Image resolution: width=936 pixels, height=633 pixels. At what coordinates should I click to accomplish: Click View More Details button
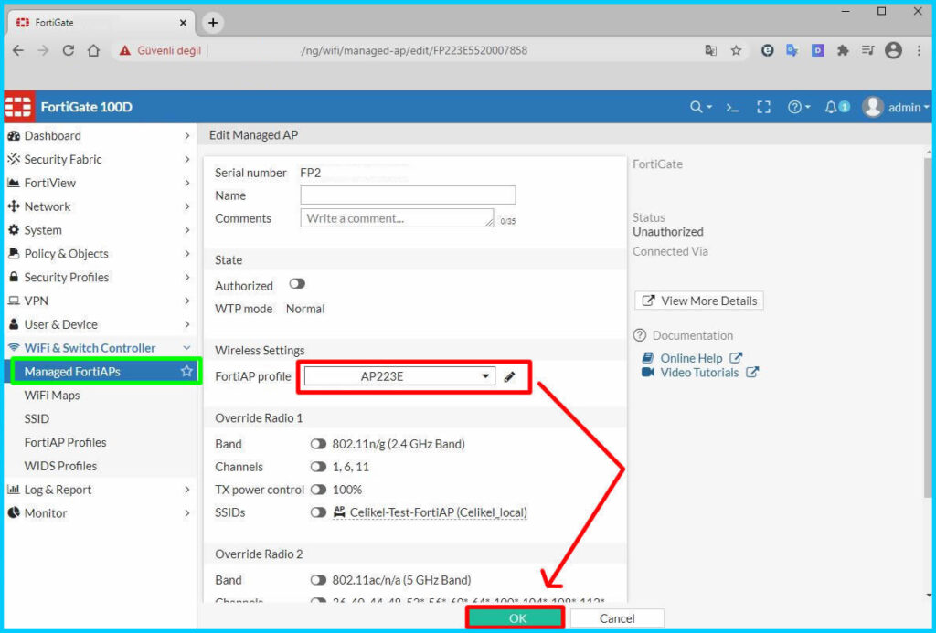pos(699,301)
